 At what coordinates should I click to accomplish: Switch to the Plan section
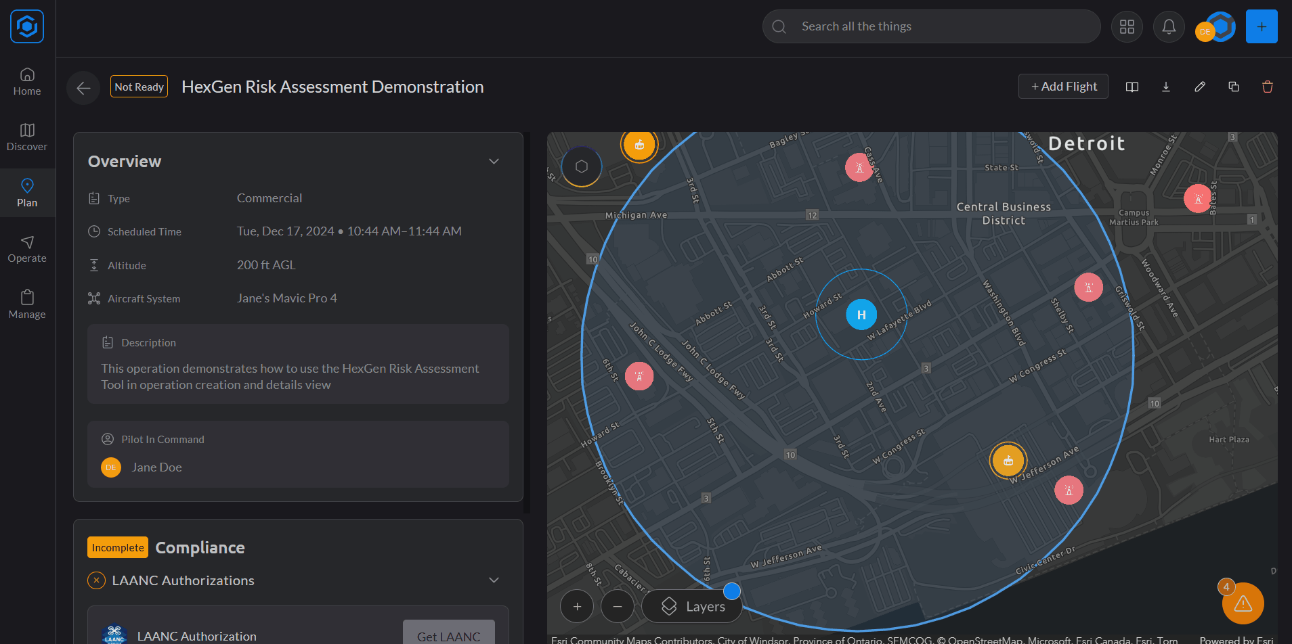coord(27,193)
